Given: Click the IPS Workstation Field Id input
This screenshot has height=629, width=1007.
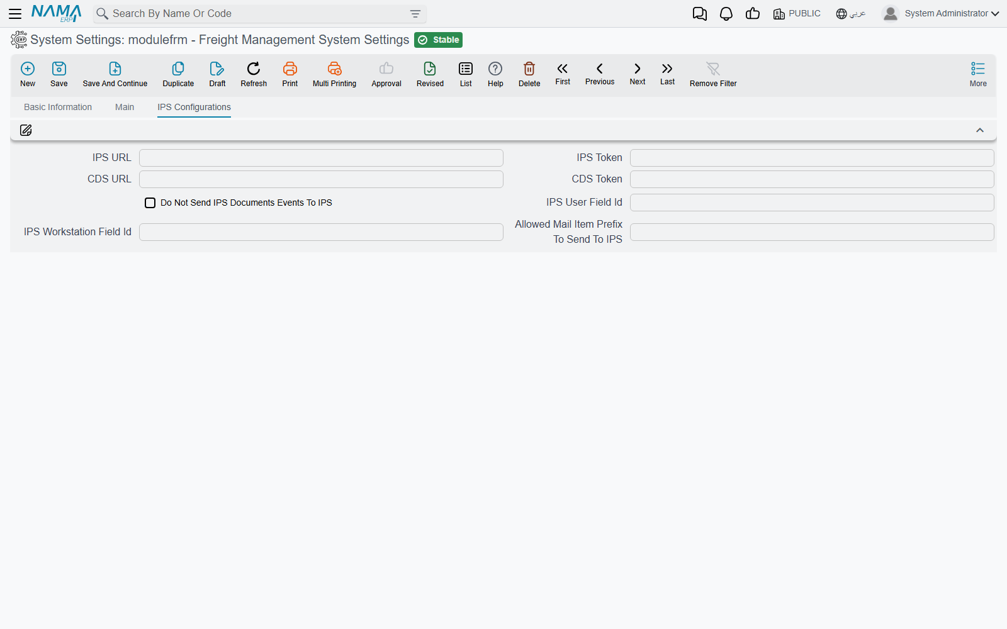Looking at the screenshot, I should click(321, 232).
